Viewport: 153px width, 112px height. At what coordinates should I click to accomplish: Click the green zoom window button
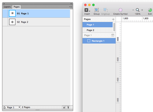[93, 5]
